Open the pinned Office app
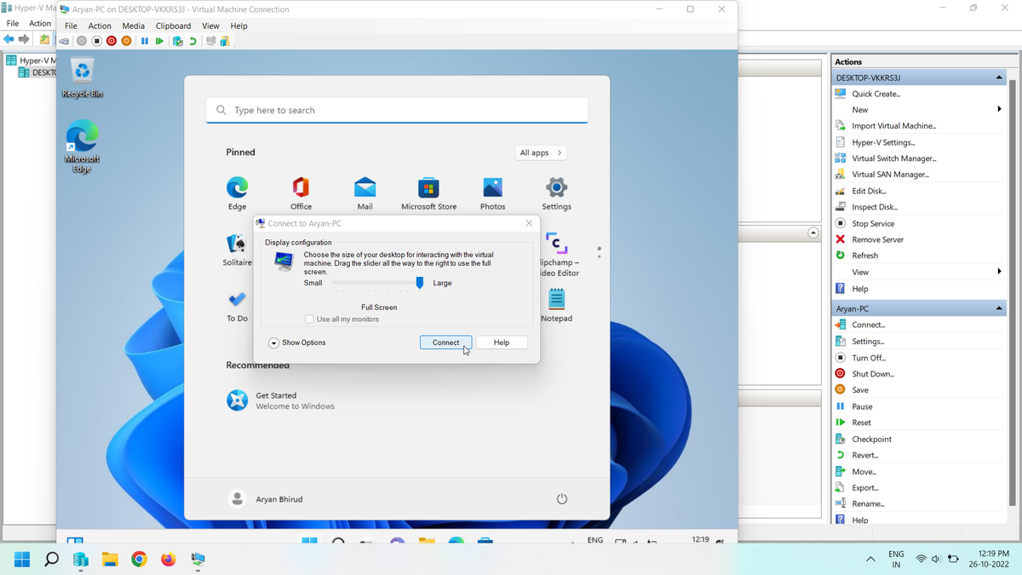The image size is (1022, 575). [301, 193]
